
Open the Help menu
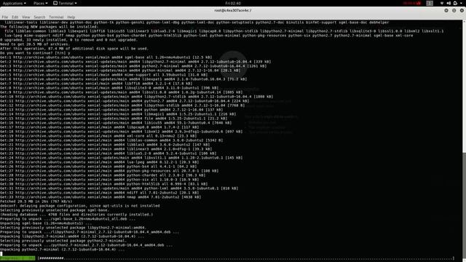point(71,17)
